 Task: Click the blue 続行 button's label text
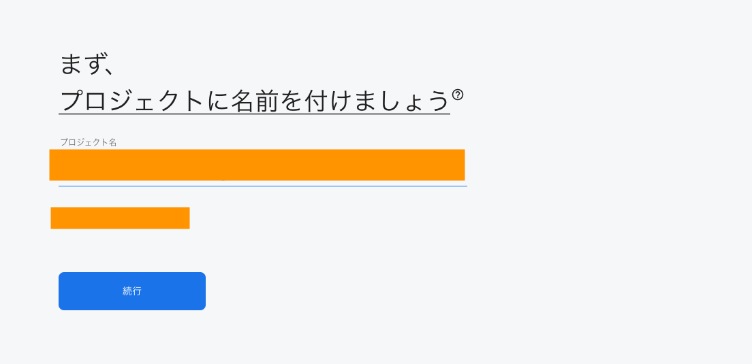pos(132,291)
